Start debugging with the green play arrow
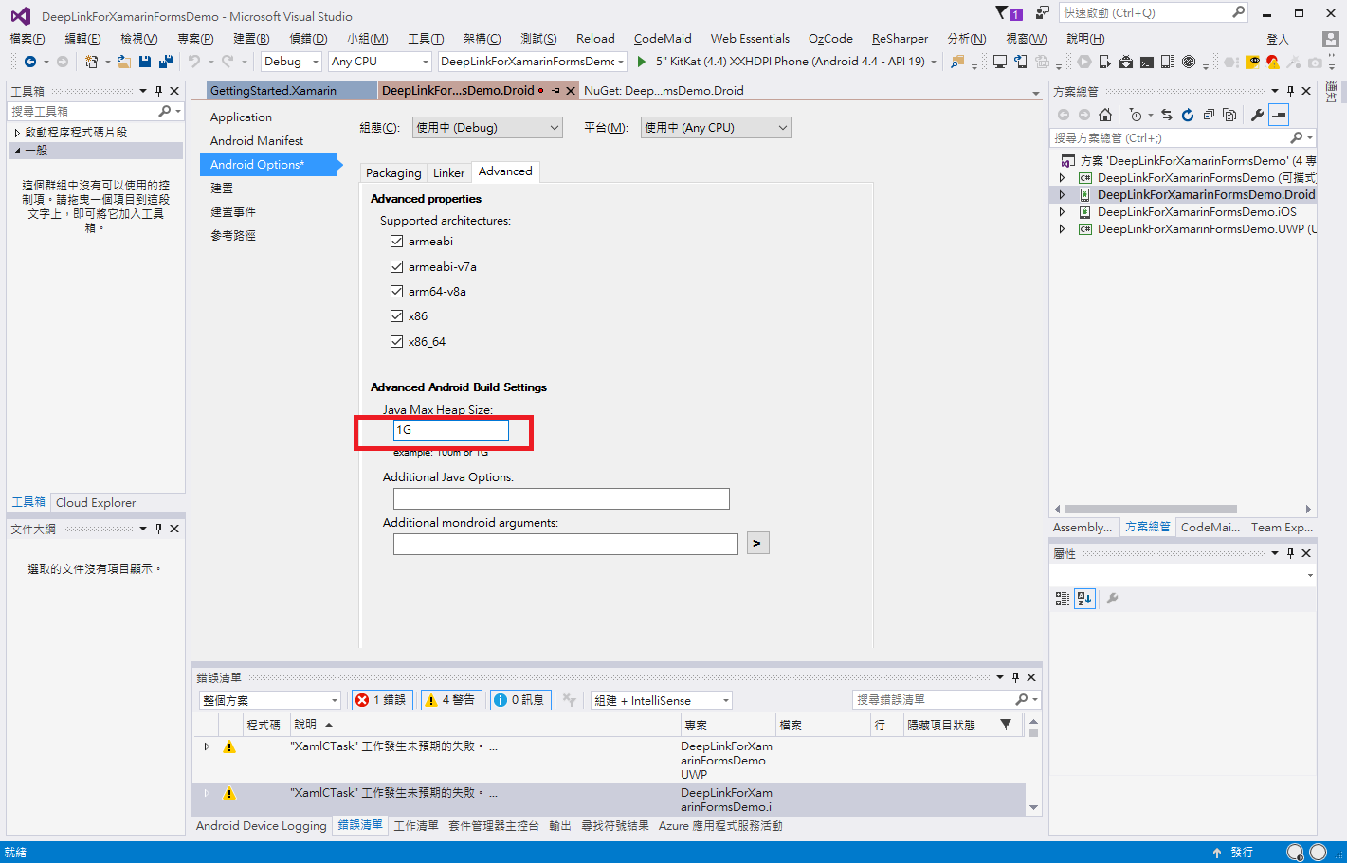Image resolution: width=1347 pixels, height=863 pixels. [642, 62]
